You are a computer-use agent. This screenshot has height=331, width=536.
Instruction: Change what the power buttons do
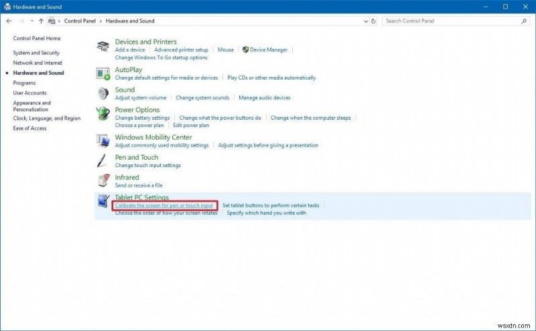pos(220,118)
